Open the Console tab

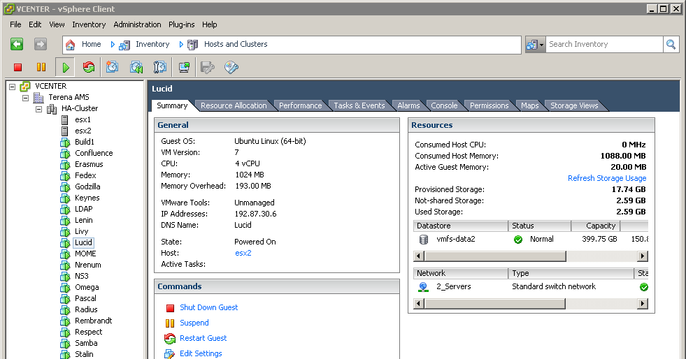click(x=444, y=105)
